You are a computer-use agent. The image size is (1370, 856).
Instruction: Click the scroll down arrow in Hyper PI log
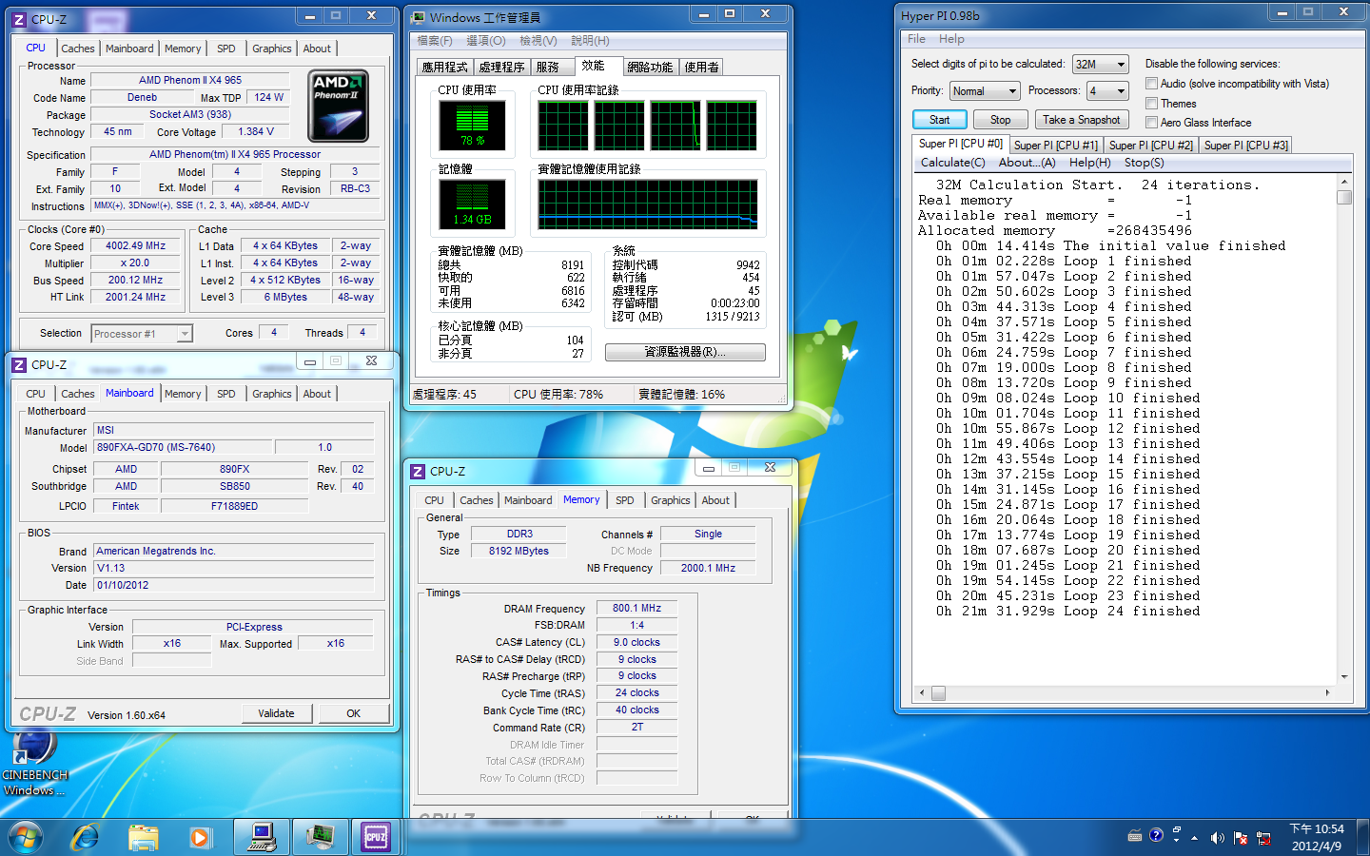pyautogui.click(x=1343, y=677)
